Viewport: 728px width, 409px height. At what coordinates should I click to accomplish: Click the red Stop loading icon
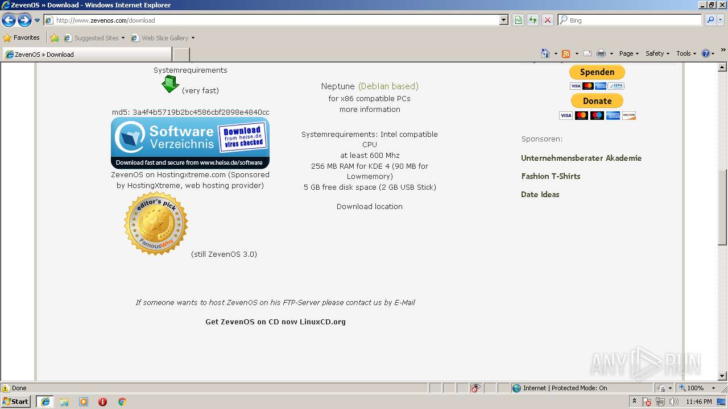pyautogui.click(x=548, y=20)
